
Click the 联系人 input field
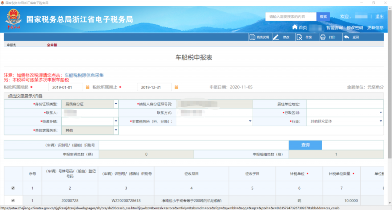pyautogui.click(x=90, y=113)
